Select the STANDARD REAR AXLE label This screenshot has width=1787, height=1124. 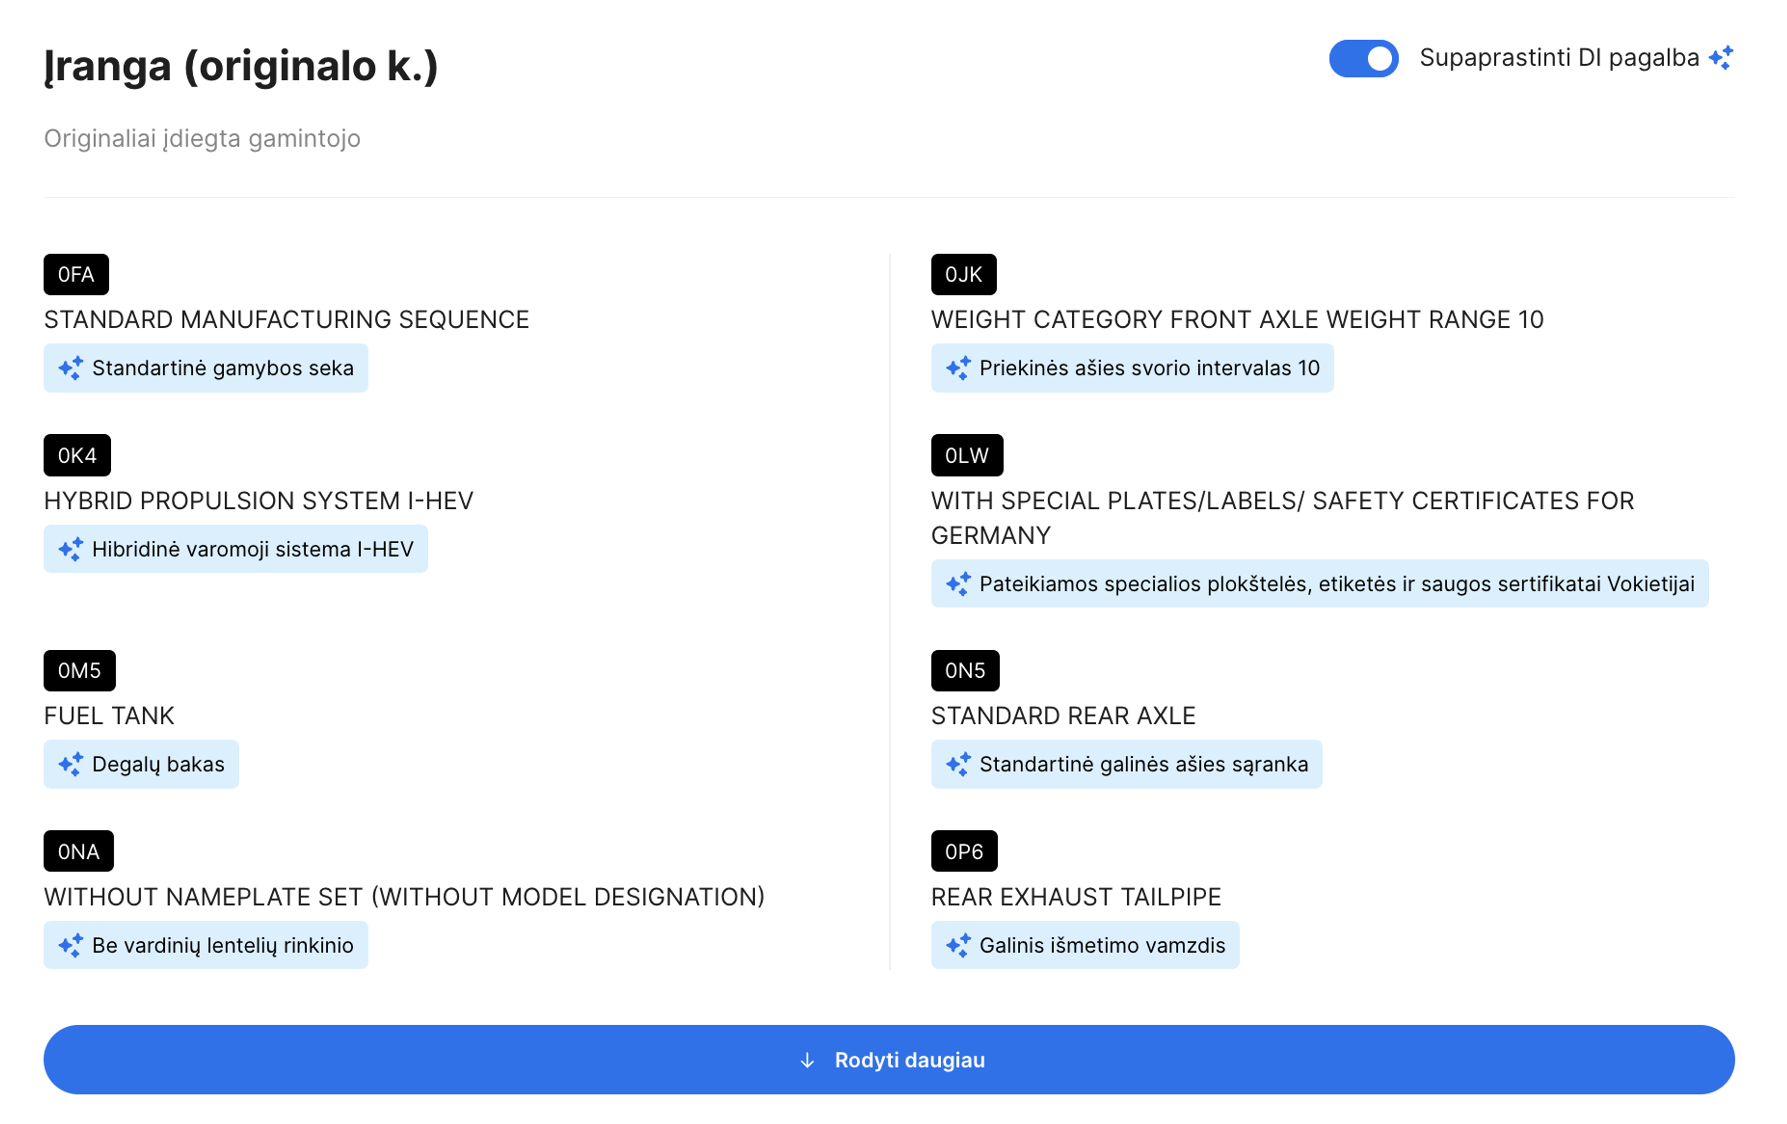coord(1063,716)
